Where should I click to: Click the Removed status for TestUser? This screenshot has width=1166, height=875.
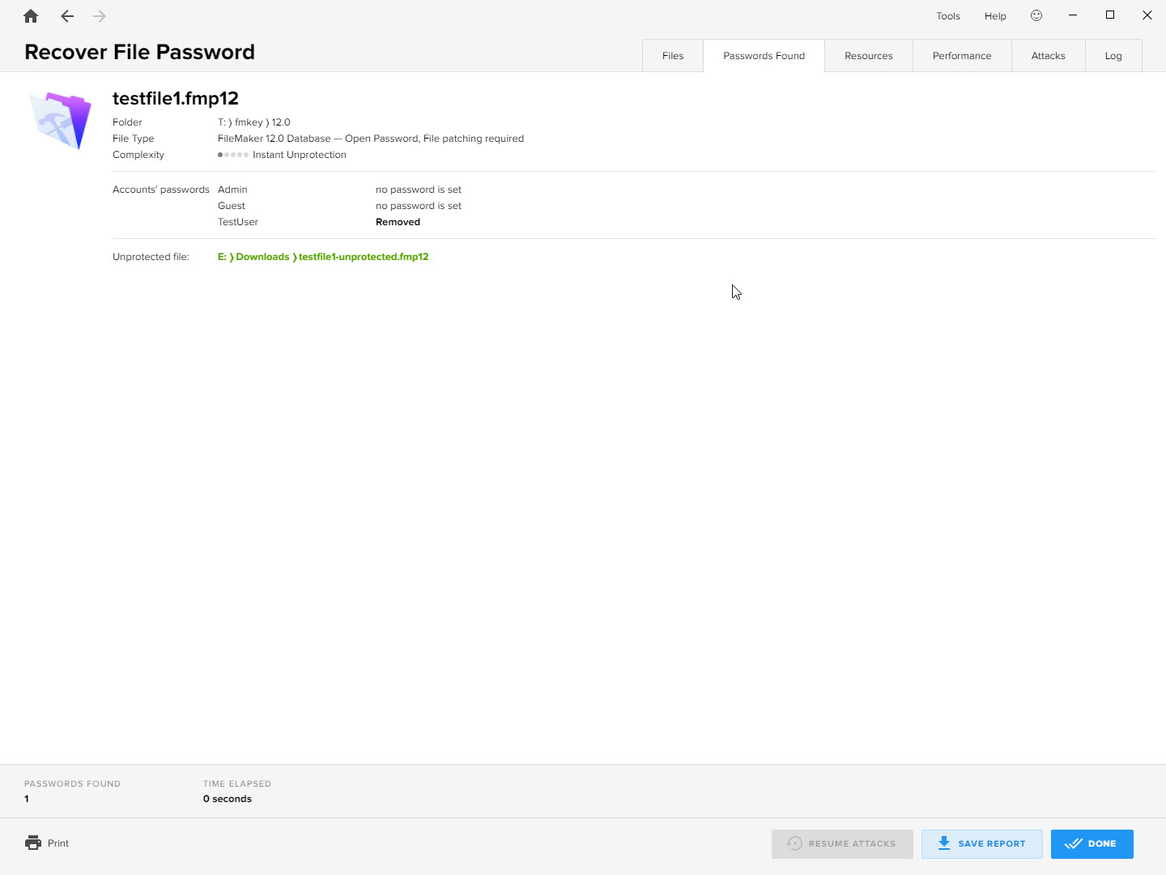point(398,222)
